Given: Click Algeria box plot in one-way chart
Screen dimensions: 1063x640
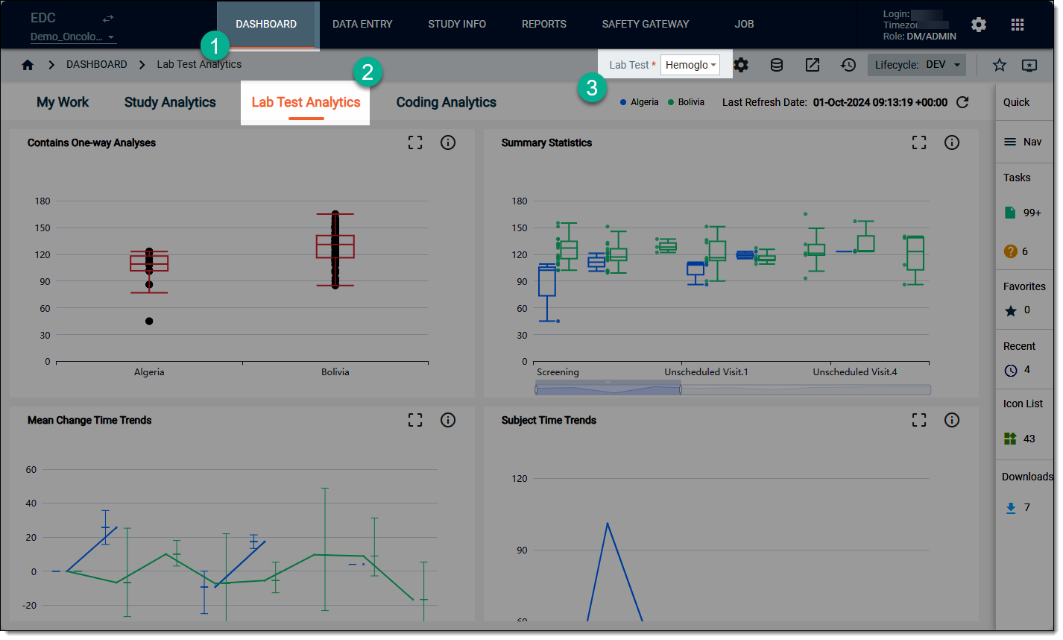Looking at the screenshot, I should point(149,263).
